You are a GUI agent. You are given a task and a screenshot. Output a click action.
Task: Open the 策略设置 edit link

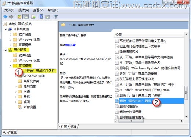click(70, 45)
